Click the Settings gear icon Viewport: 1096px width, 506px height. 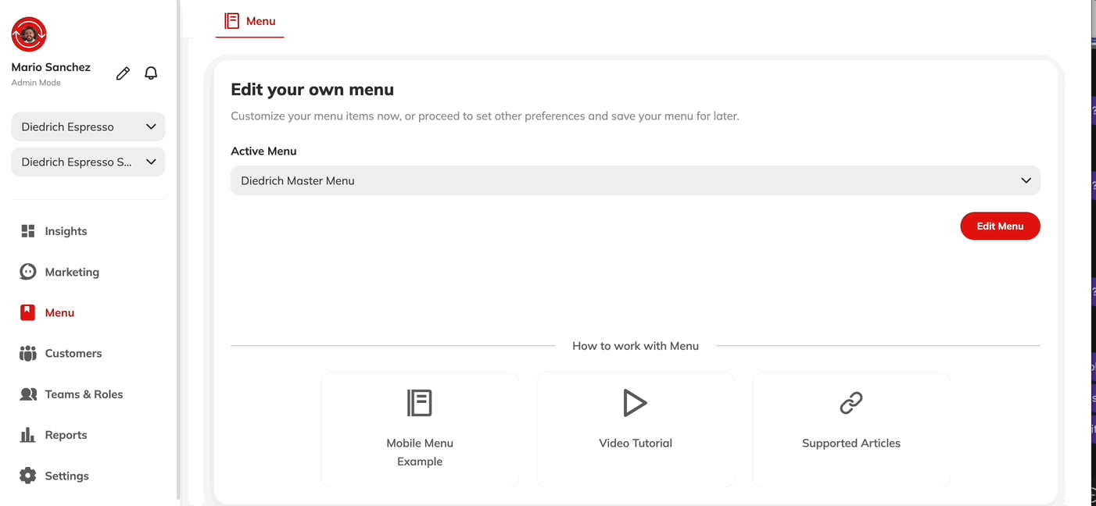[x=28, y=476]
